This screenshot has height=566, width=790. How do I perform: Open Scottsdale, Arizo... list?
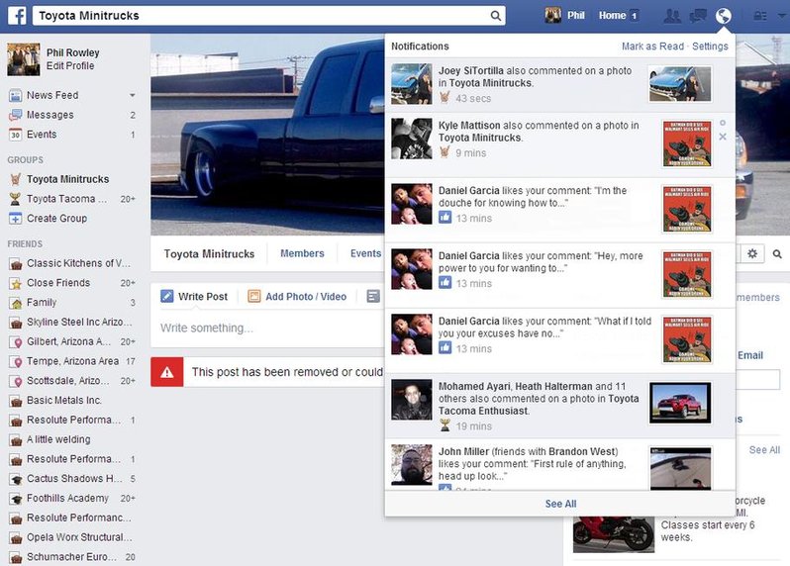pyautogui.click(x=67, y=381)
